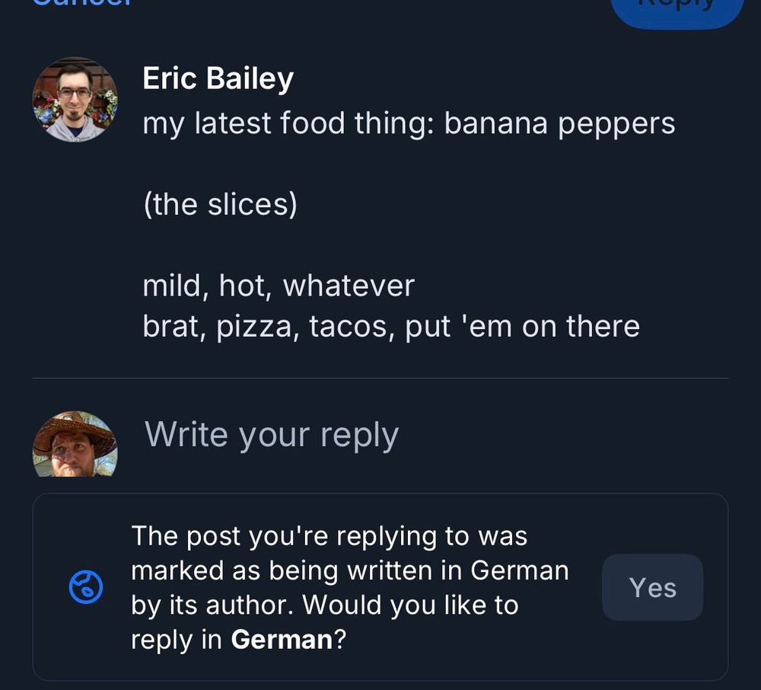
Task: Click Eric Bailey's profile avatar
Action: click(75, 100)
